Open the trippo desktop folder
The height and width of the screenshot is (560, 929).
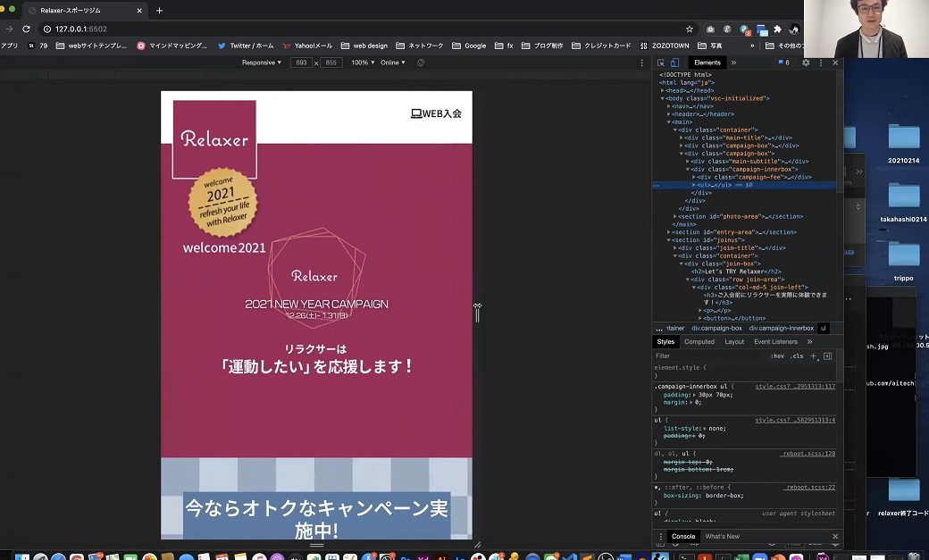click(x=903, y=262)
